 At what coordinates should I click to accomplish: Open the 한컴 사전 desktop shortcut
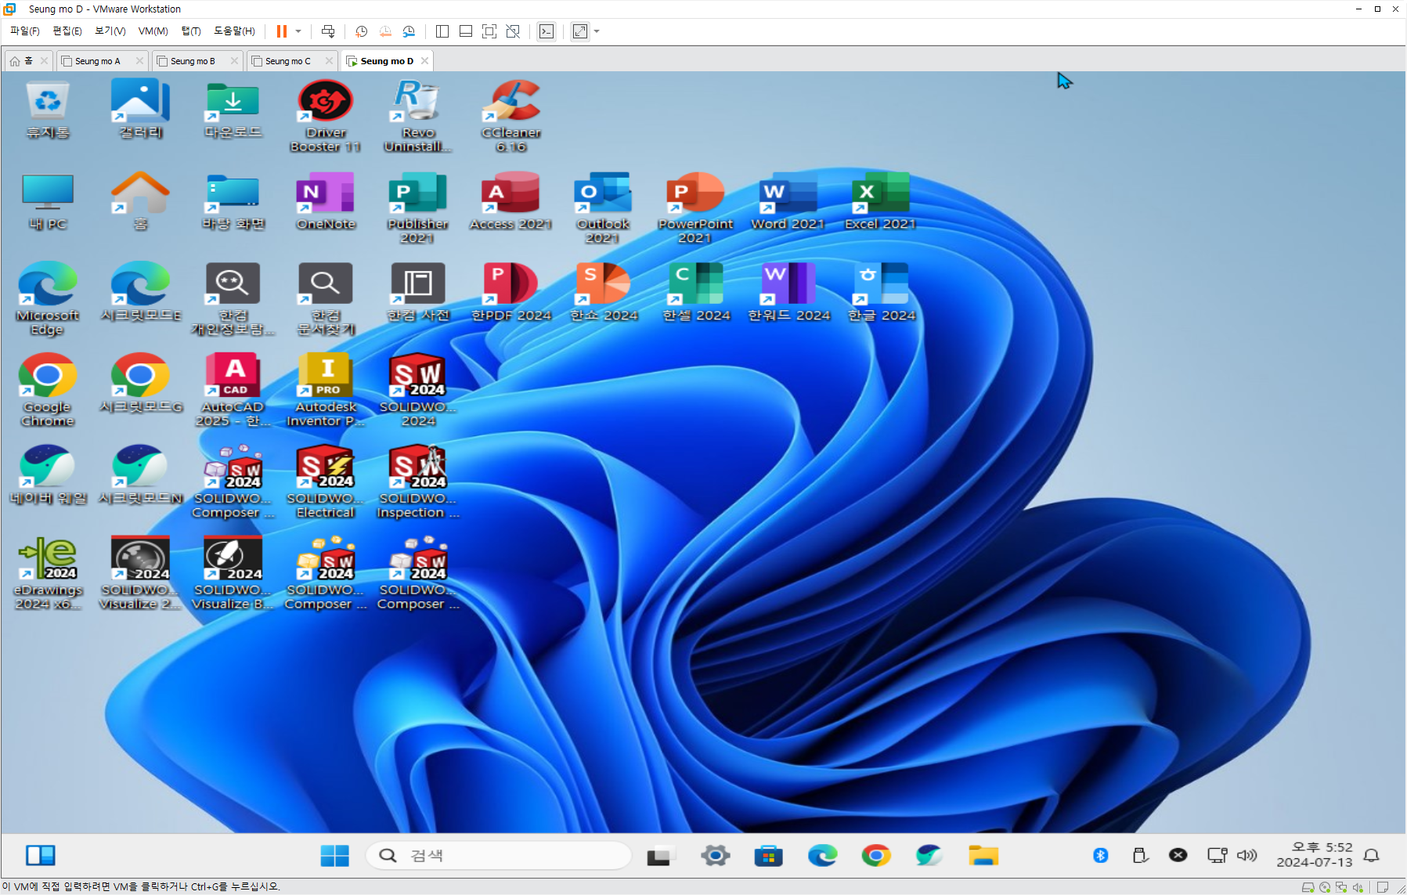pos(418,293)
